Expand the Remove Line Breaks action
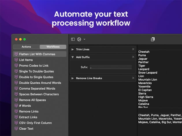The height and width of the screenshot is (136, 182). tap(73, 78)
